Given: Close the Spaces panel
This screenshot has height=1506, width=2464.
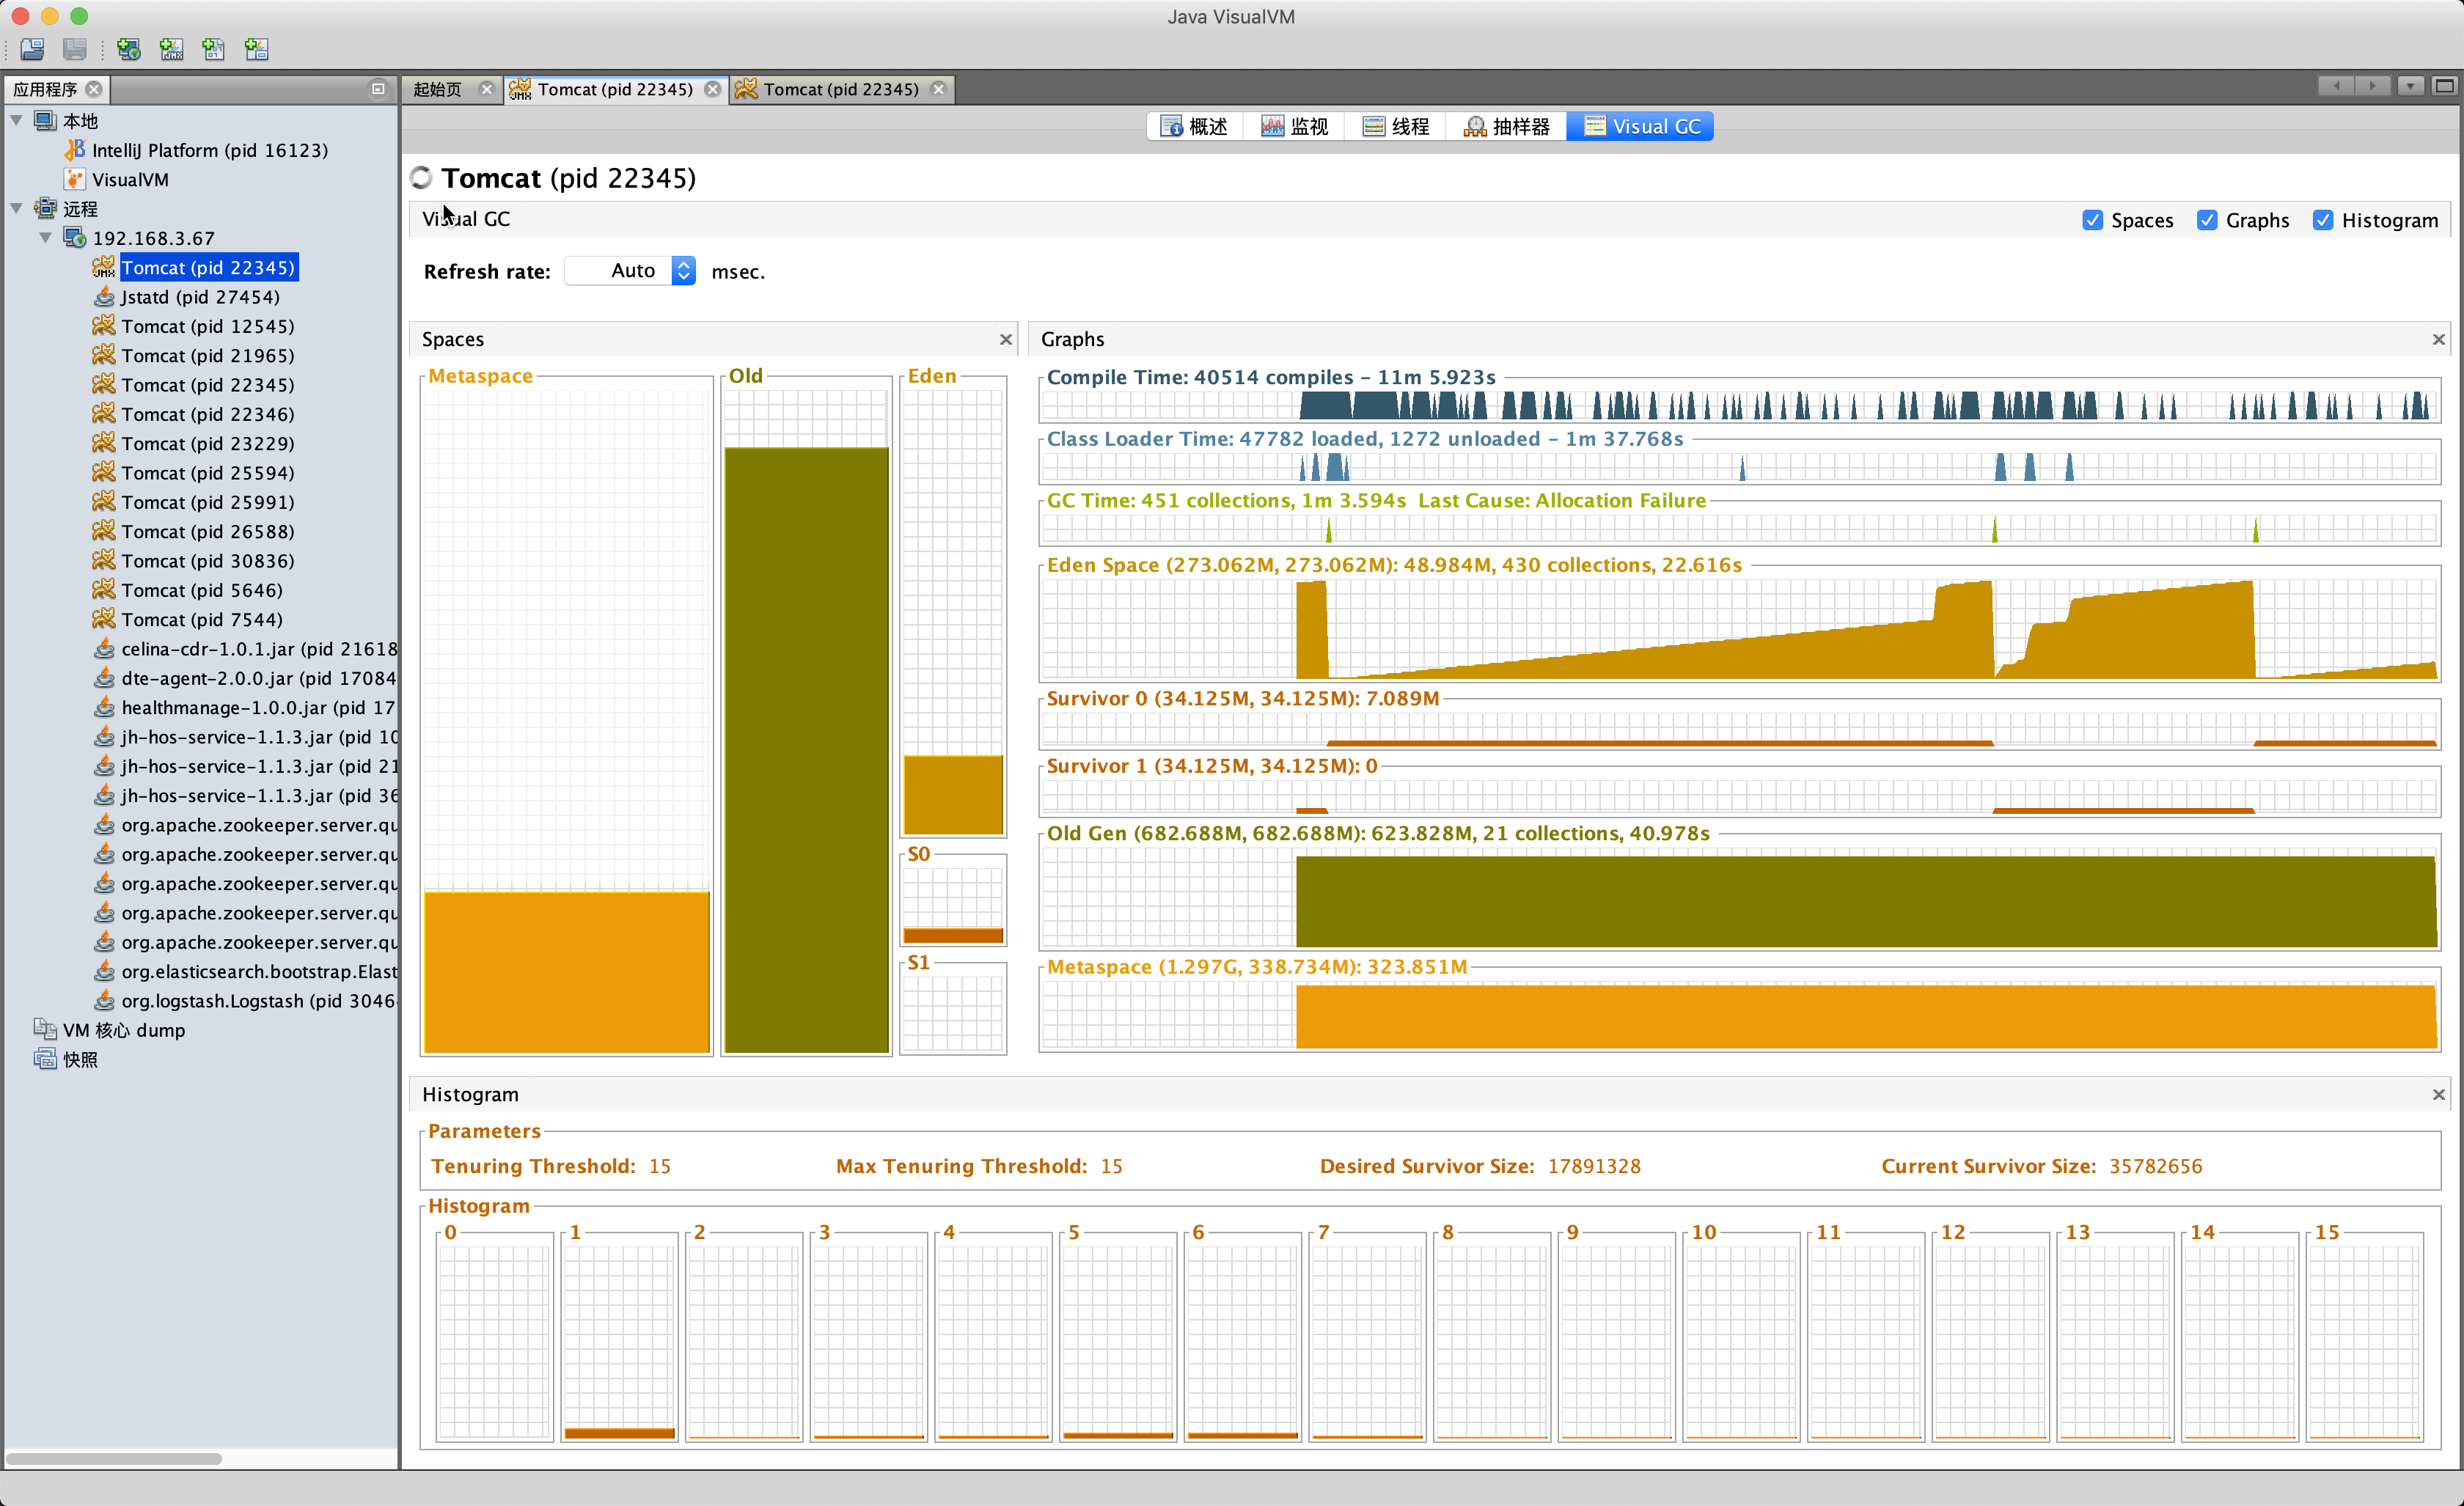Looking at the screenshot, I should coord(1006,340).
